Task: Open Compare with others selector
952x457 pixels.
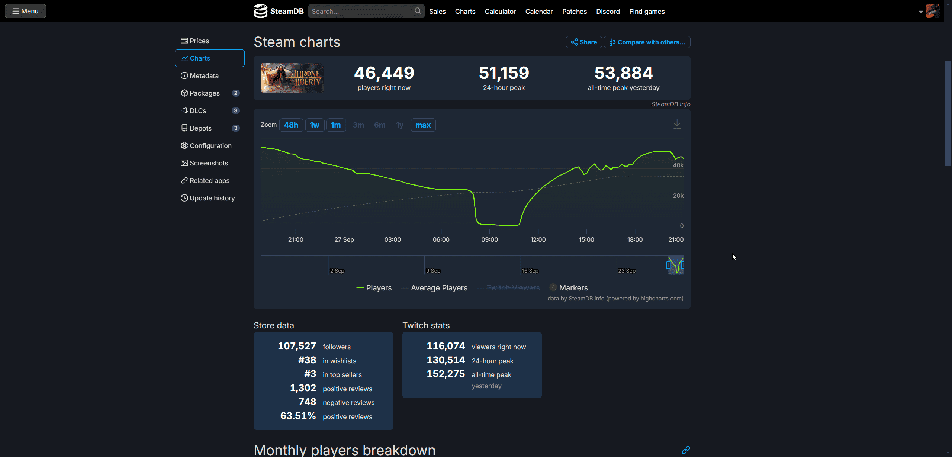Action: [x=647, y=42]
